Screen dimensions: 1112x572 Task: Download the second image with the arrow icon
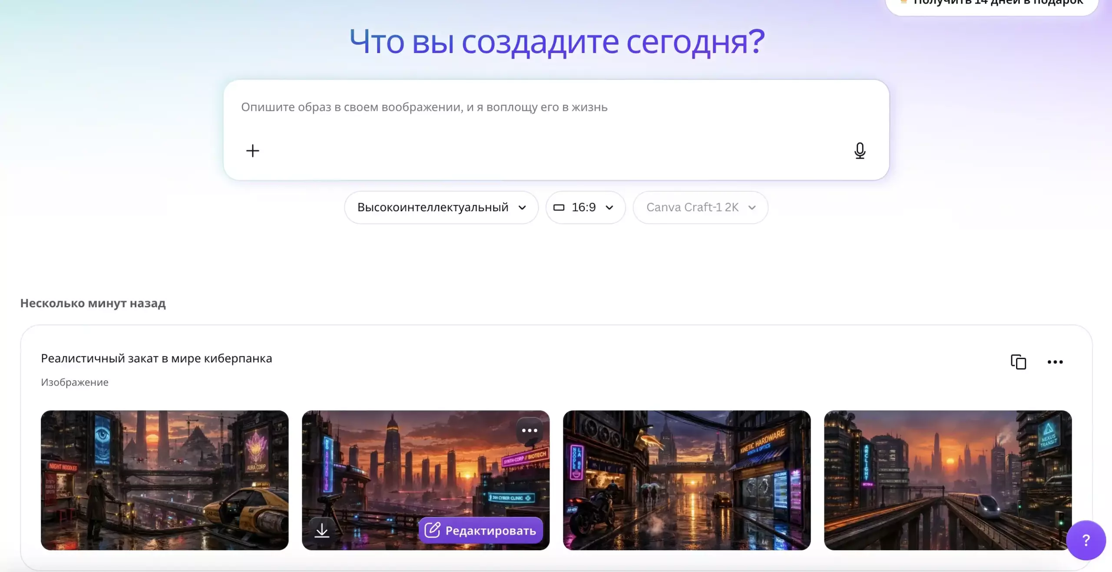pos(322,530)
